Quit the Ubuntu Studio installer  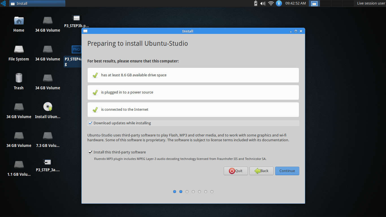pyautogui.click(x=236, y=171)
